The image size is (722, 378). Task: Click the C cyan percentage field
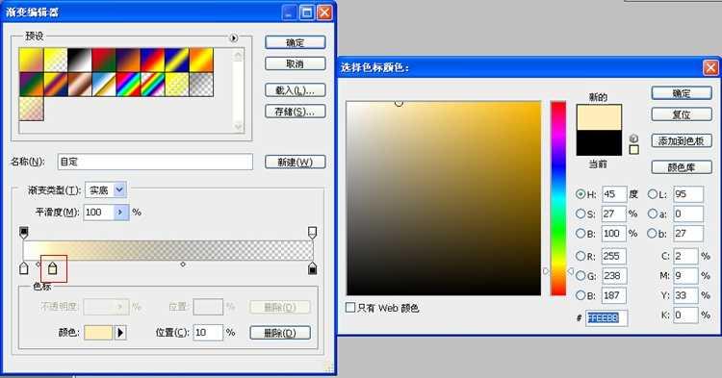click(685, 256)
